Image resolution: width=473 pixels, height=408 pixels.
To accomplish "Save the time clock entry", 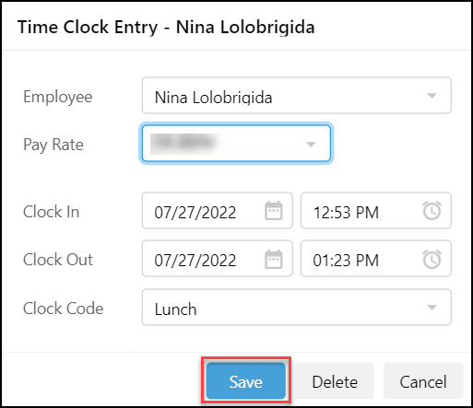I will [246, 381].
